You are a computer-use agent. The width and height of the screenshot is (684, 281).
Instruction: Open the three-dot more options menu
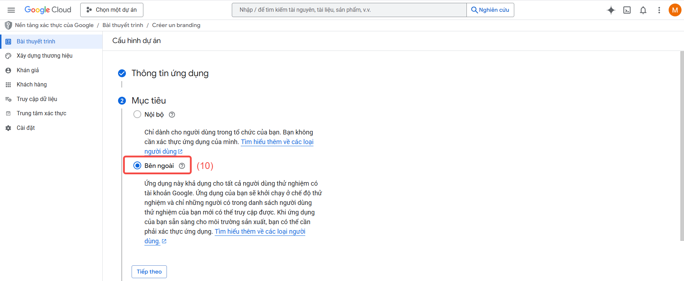[x=659, y=10]
